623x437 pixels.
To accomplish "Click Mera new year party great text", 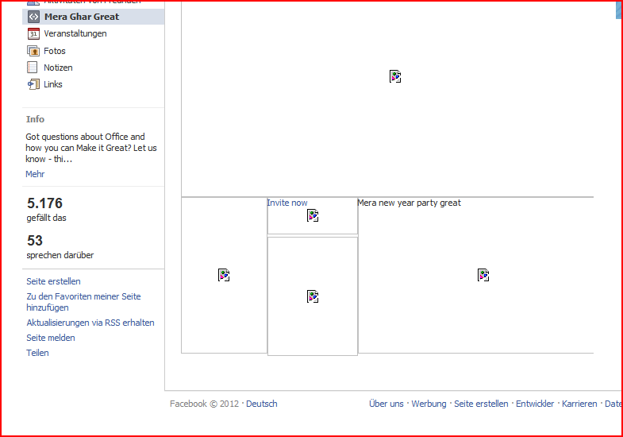I will [410, 203].
